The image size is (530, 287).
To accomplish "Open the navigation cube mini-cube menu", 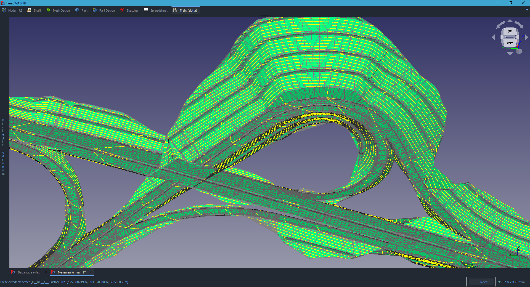I will pyautogui.click(x=519, y=51).
